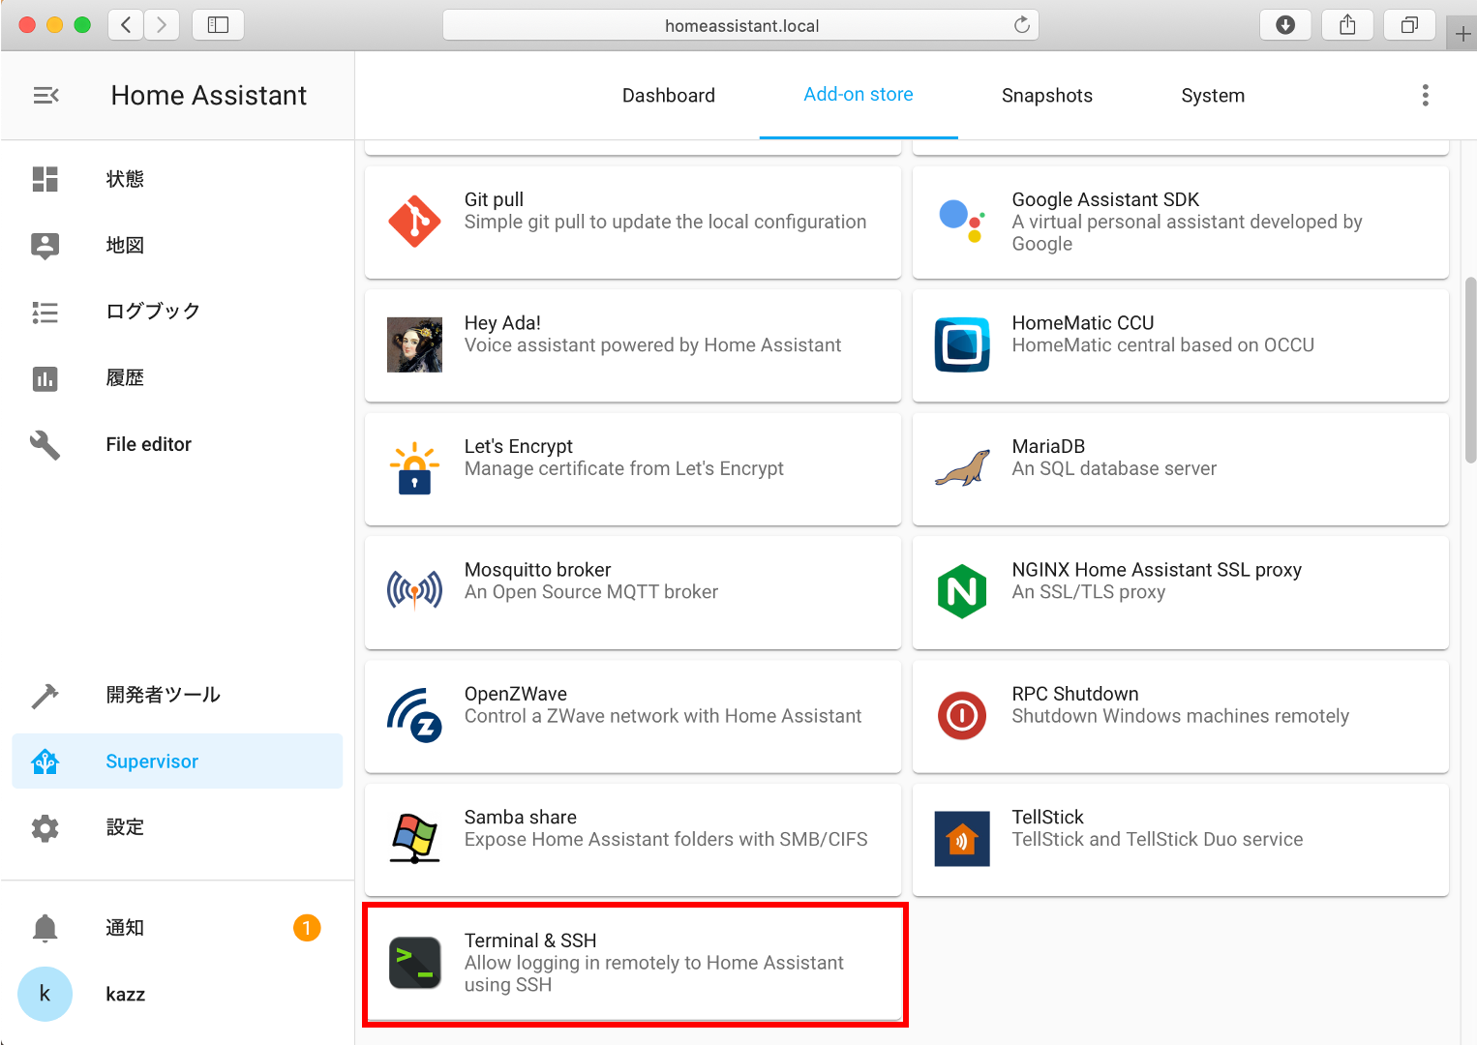Open 地図 in the sidebar
Viewport: 1477px width, 1045px height.
click(x=177, y=246)
